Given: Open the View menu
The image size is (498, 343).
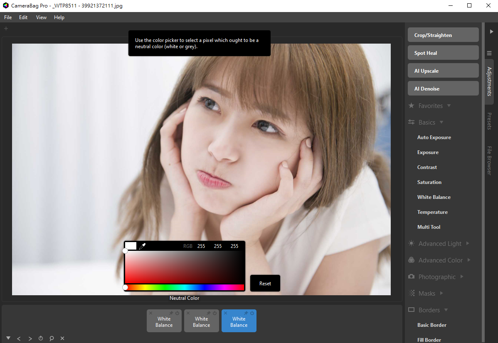Looking at the screenshot, I should click(x=41, y=17).
